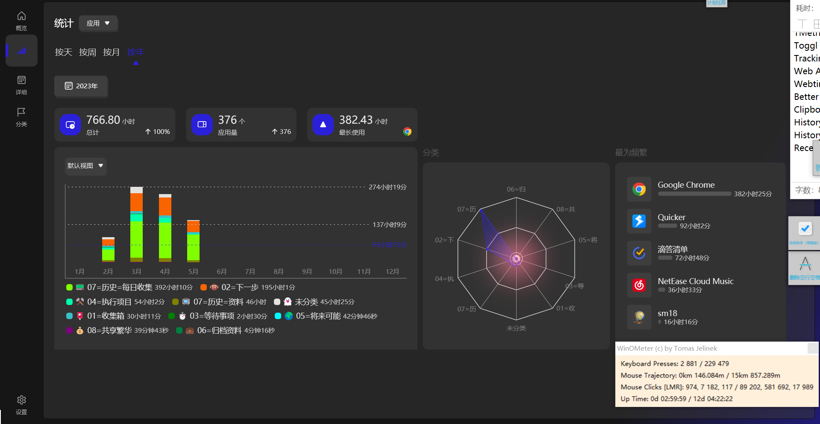Click the Toggl entry in the right panel
The height and width of the screenshot is (424, 820).
(x=805, y=46)
